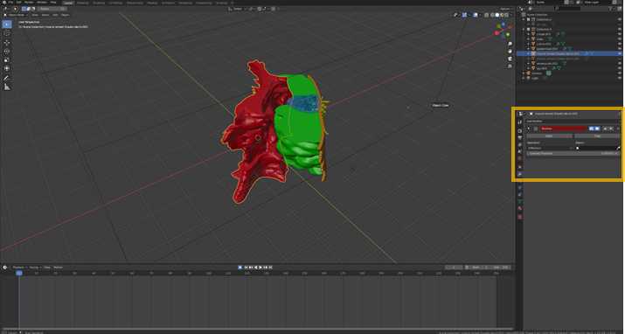This screenshot has height=334, width=625.
Task: Toggle snapping magnet in header
Action: click(x=259, y=9)
